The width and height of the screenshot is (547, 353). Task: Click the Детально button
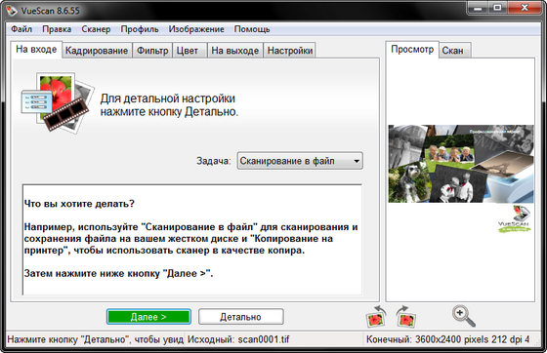pyautogui.click(x=240, y=317)
